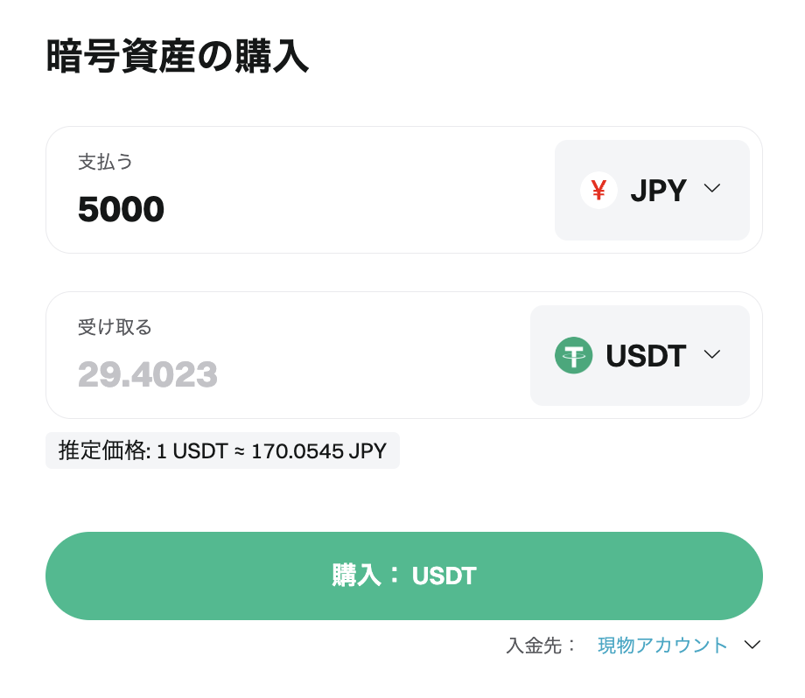Click the 1 USDT text in price estimate
The image size is (805, 698).
(192, 451)
